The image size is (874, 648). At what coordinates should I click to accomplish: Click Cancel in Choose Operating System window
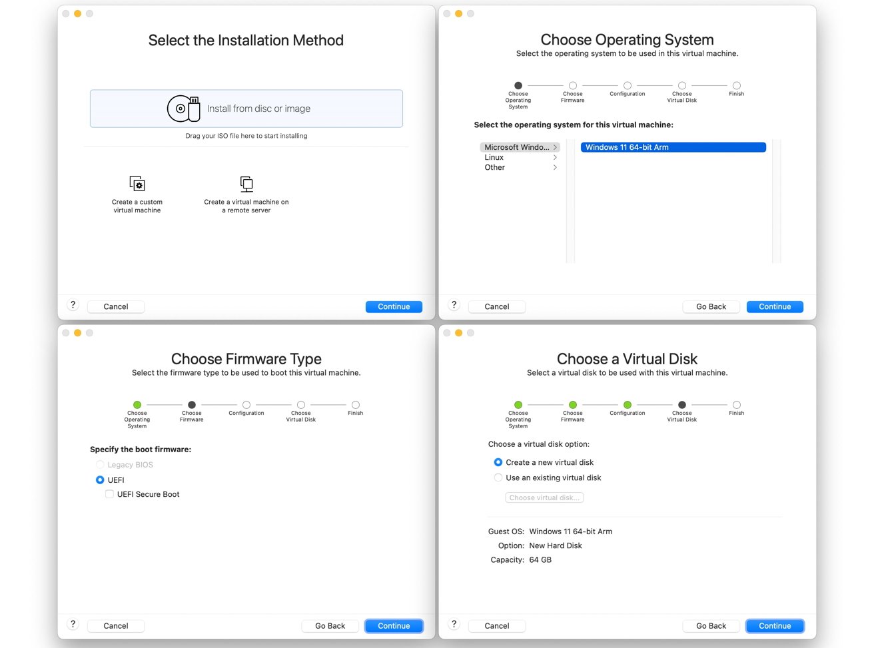(497, 306)
